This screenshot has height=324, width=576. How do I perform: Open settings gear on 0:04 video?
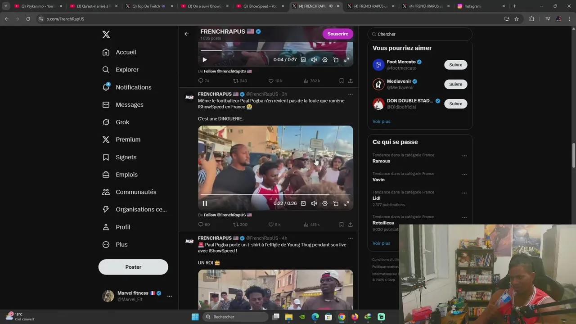coord(325,60)
